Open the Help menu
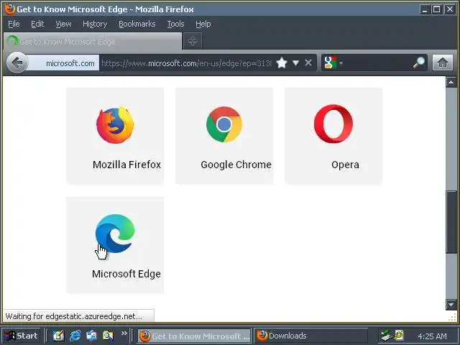This screenshot has height=345, width=460. point(203,24)
